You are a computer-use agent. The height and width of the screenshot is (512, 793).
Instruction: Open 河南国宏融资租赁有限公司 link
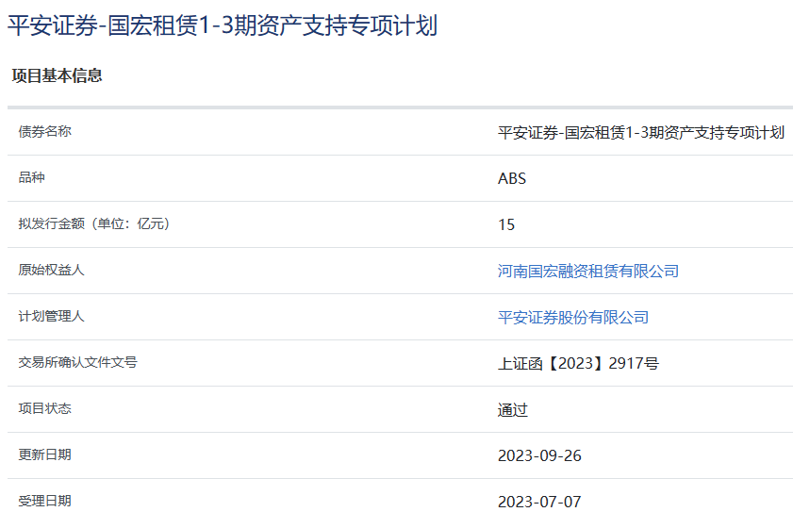point(587,272)
